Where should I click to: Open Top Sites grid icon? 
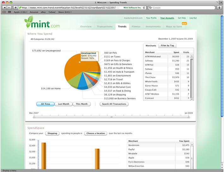pyautogui.click(x=9, y=12)
